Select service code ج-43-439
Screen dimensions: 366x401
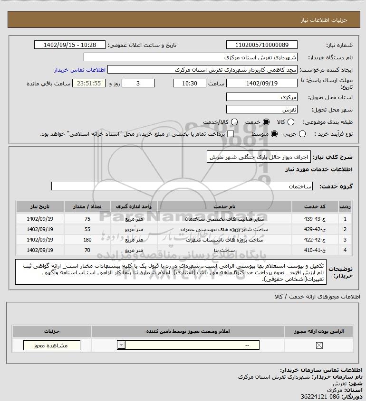pyautogui.click(x=315, y=219)
